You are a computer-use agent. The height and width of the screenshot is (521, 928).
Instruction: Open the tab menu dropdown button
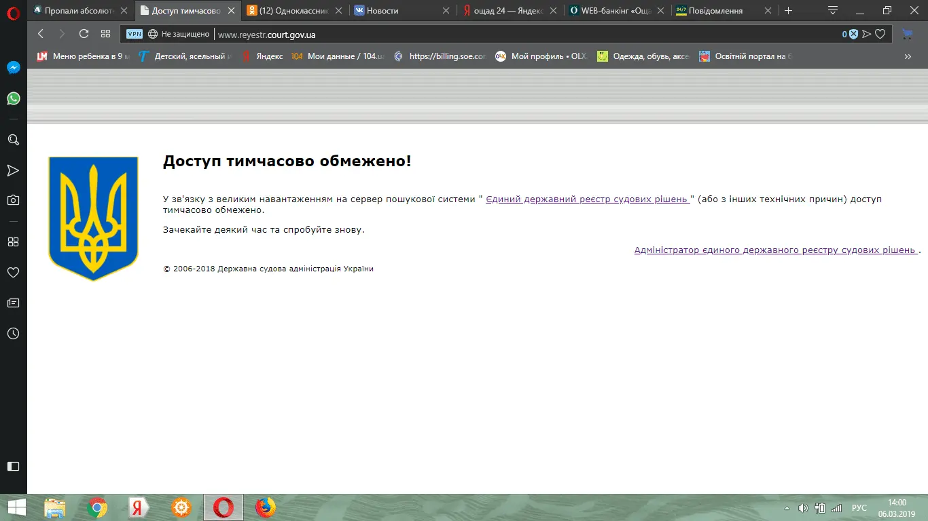pos(833,11)
